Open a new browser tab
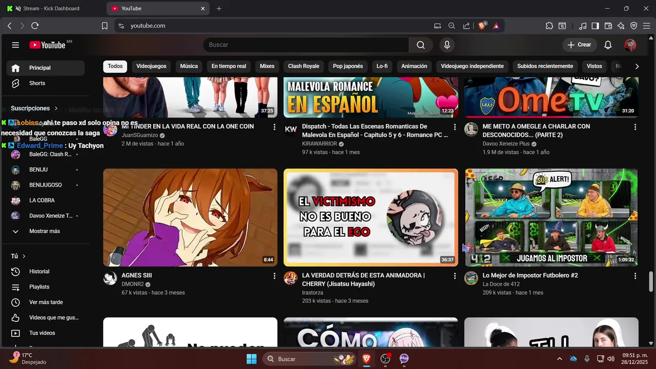The image size is (656, 369). 219,8
